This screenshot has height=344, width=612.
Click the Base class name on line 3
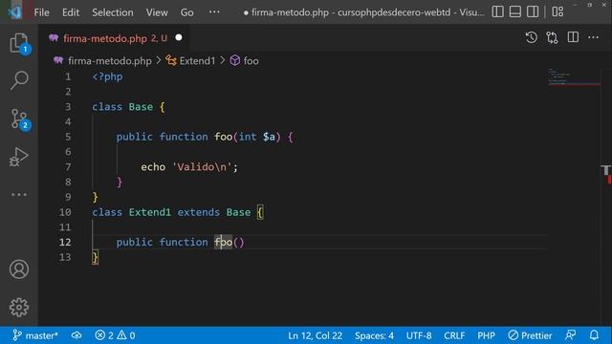pos(141,107)
